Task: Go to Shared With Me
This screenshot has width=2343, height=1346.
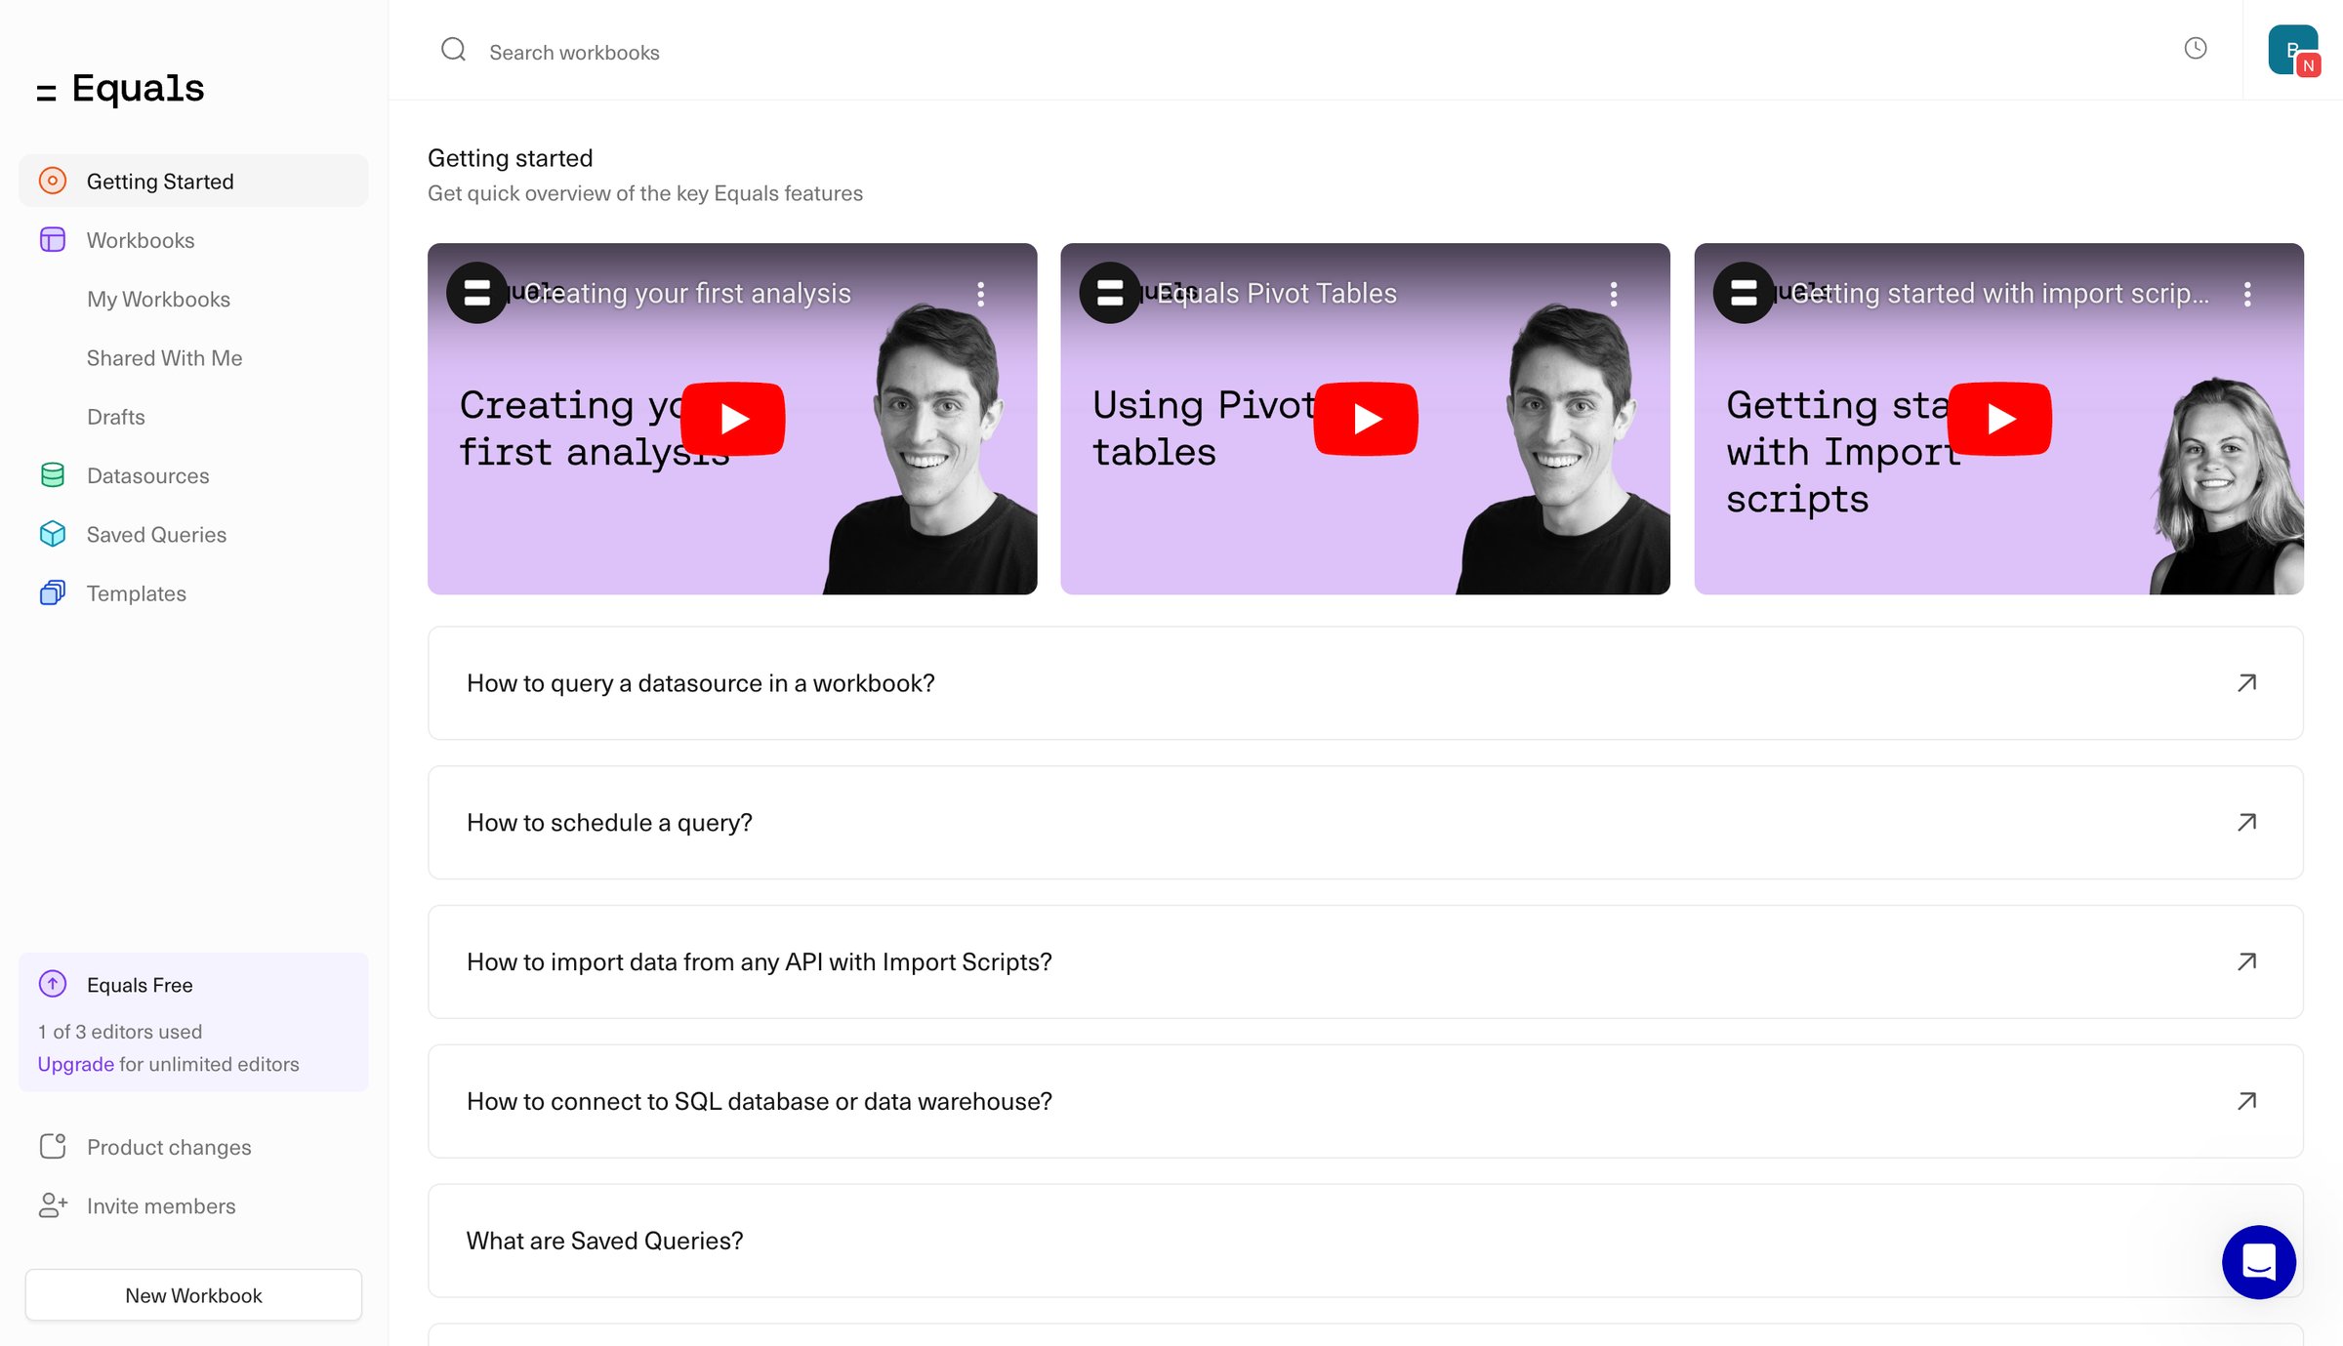Action: [x=164, y=357]
